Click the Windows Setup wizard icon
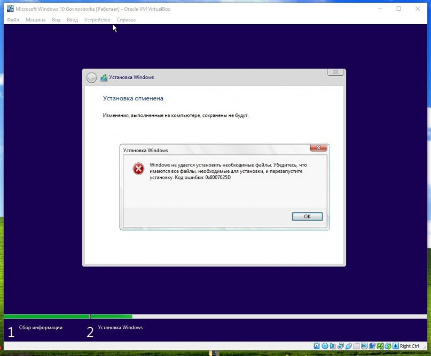Screen dimensions: 431x356 (104, 78)
